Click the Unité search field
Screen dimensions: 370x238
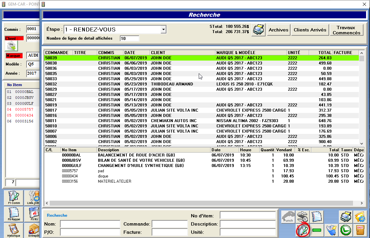tap(248, 232)
